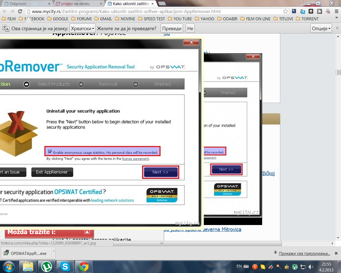Reload the current page
341x273 pixels.
[20, 11]
